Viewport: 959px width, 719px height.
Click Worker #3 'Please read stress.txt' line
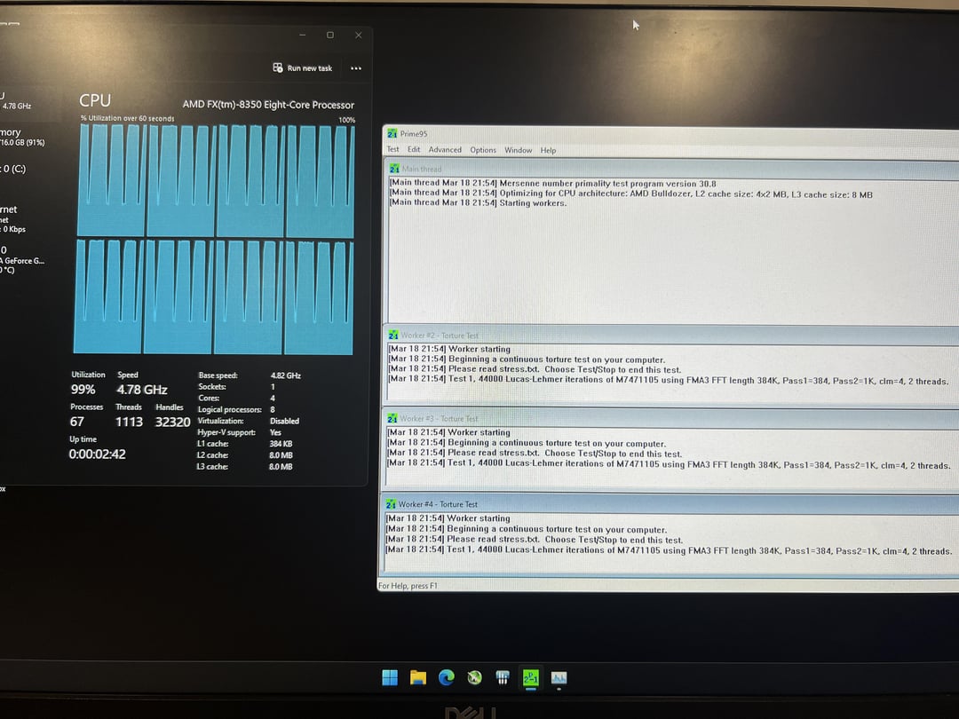point(534,454)
